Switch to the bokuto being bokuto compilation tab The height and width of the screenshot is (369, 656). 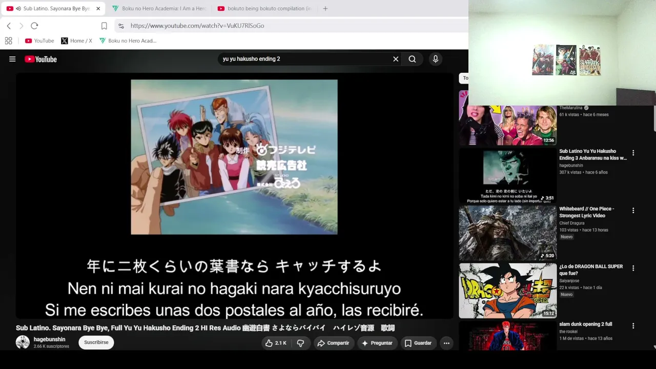(x=264, y=9)
